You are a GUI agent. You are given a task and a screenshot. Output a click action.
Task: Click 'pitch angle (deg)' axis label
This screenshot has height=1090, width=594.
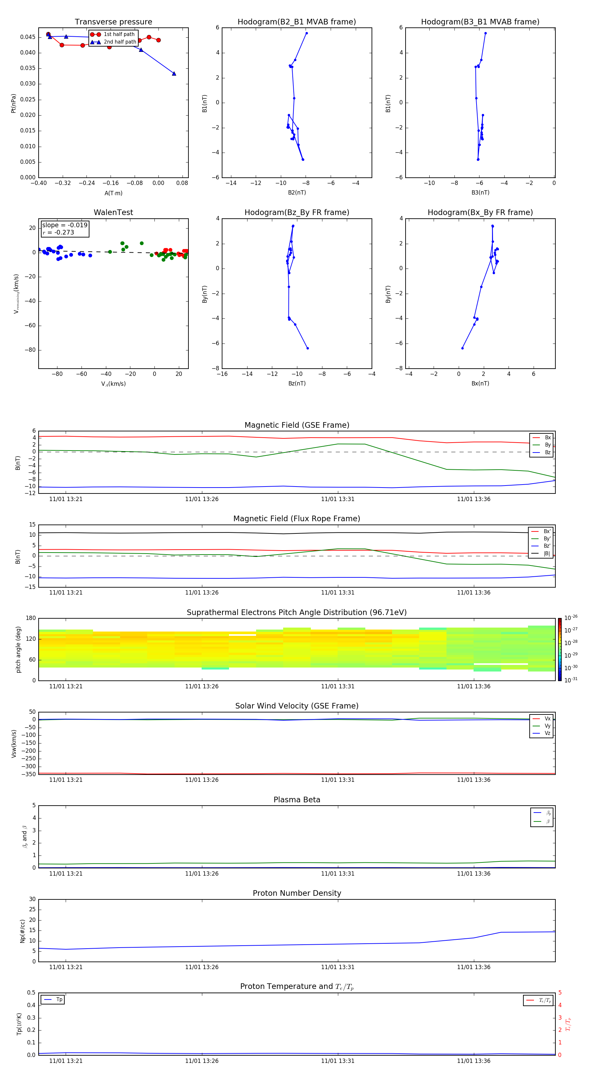point(18,649)
